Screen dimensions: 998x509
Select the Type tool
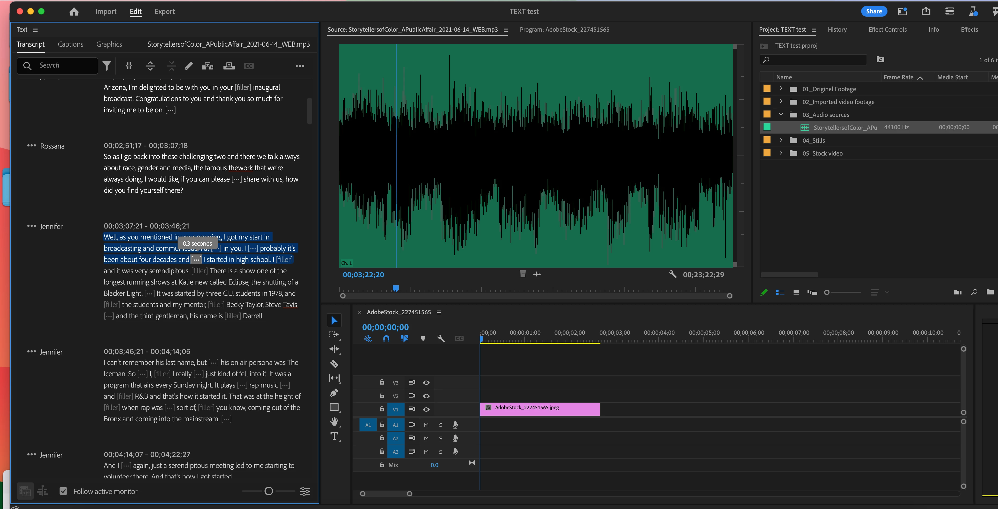click(334, 436)
